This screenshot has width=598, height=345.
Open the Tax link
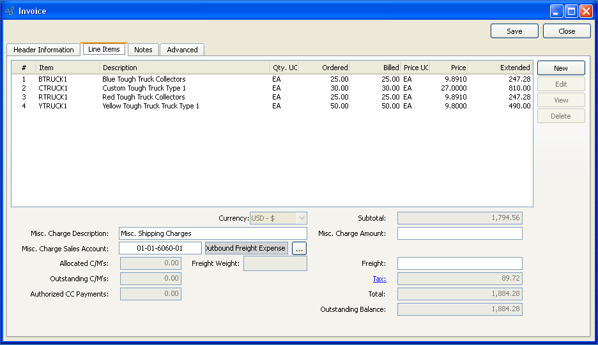click(x=379, y=279)
